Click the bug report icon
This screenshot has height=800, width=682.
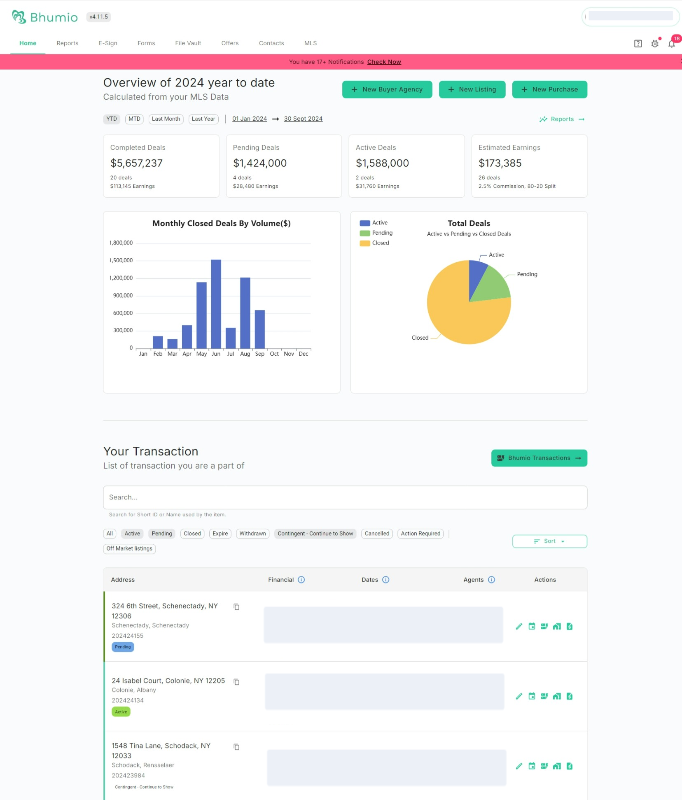(655, 43)
